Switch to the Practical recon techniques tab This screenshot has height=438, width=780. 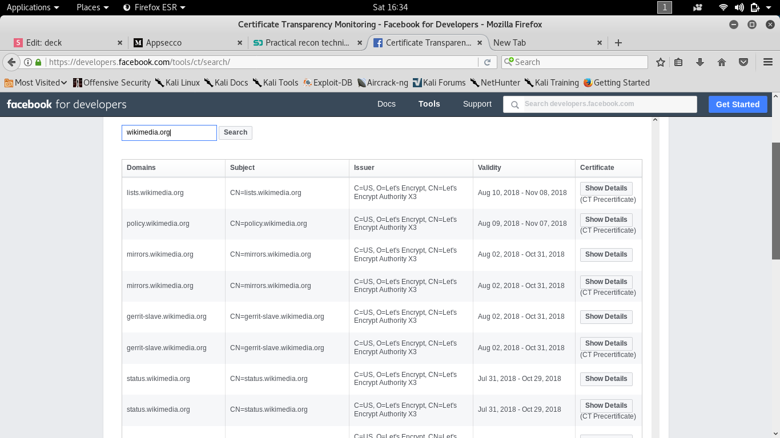(x=308, y=43)
